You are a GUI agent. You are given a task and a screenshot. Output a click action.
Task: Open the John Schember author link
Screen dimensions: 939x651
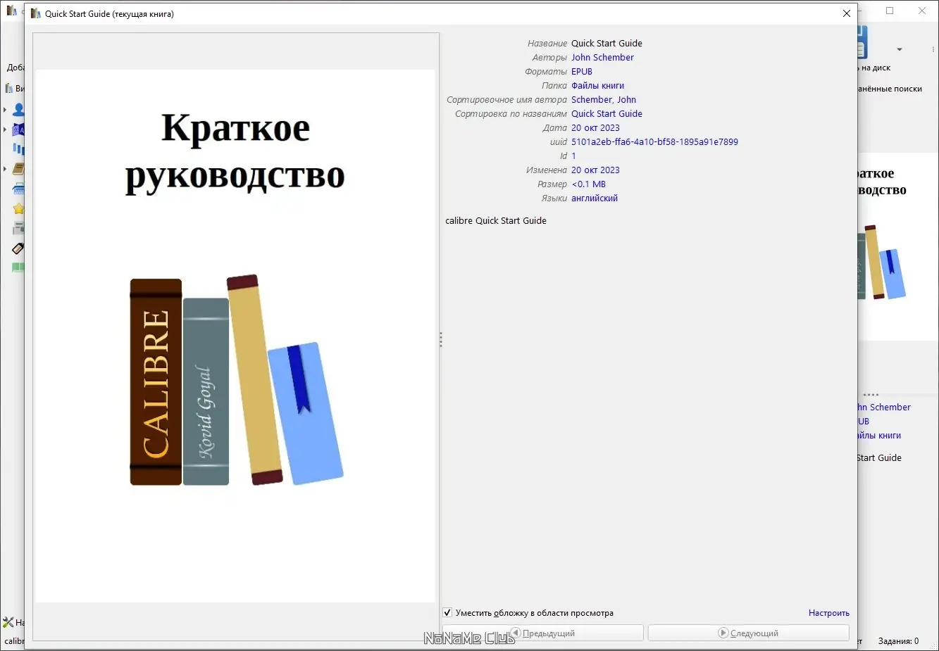click(602, 57)
